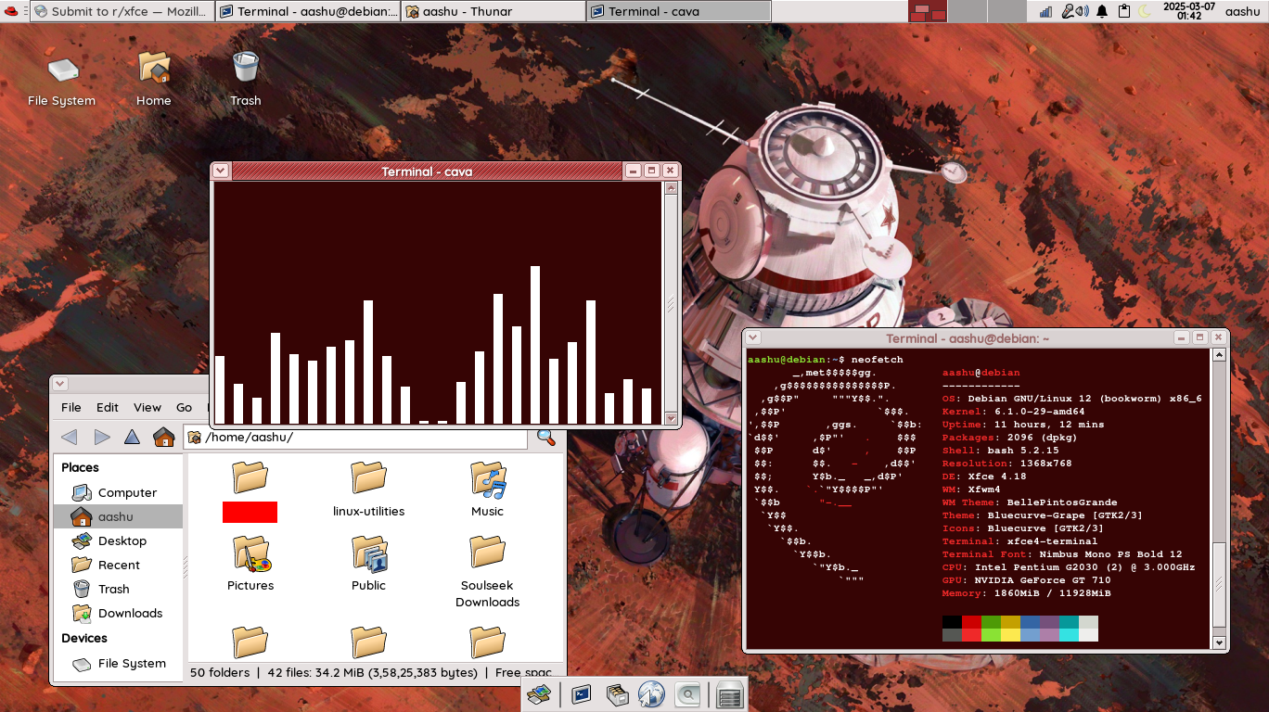Toggle the crescent moon tray icon
The height and width of the screenshot is (712, 1269).
(x=1146, y=11)
